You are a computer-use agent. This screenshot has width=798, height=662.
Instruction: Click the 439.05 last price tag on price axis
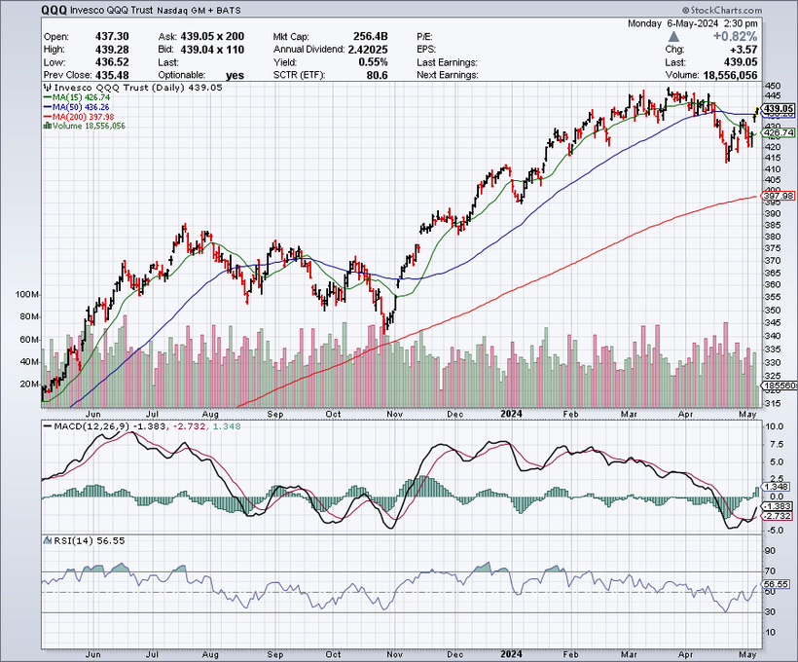(779, 108)
